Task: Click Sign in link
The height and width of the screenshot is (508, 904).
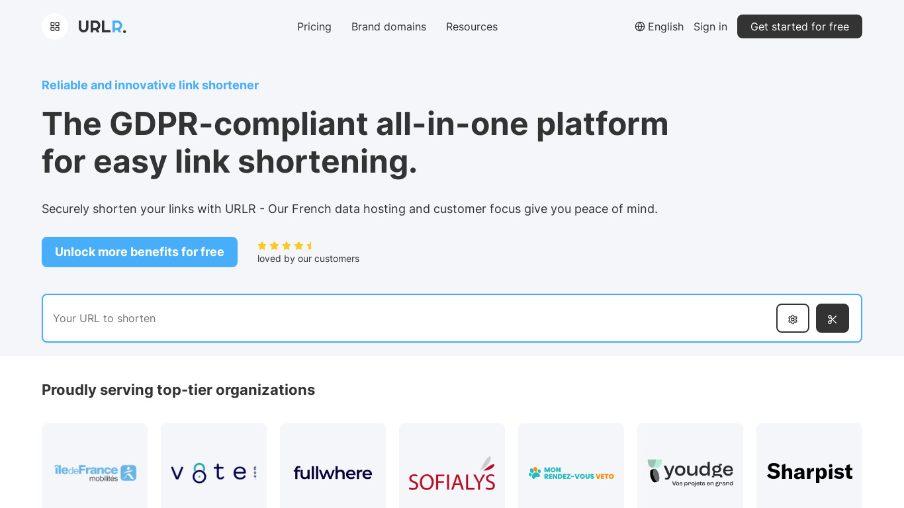Action: [x=710, y=26]
